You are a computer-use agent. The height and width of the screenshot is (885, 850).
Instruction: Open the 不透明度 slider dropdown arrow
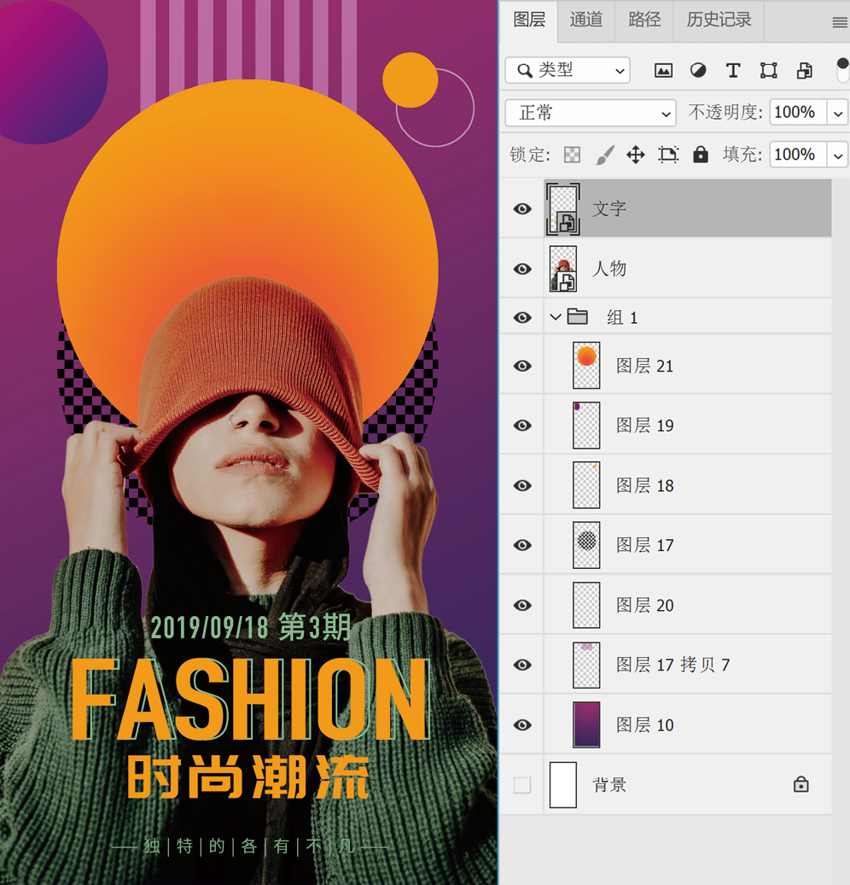click(x=838, y=113)
